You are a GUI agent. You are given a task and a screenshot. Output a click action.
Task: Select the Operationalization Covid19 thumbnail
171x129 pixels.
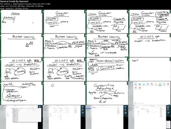[107, 69]
